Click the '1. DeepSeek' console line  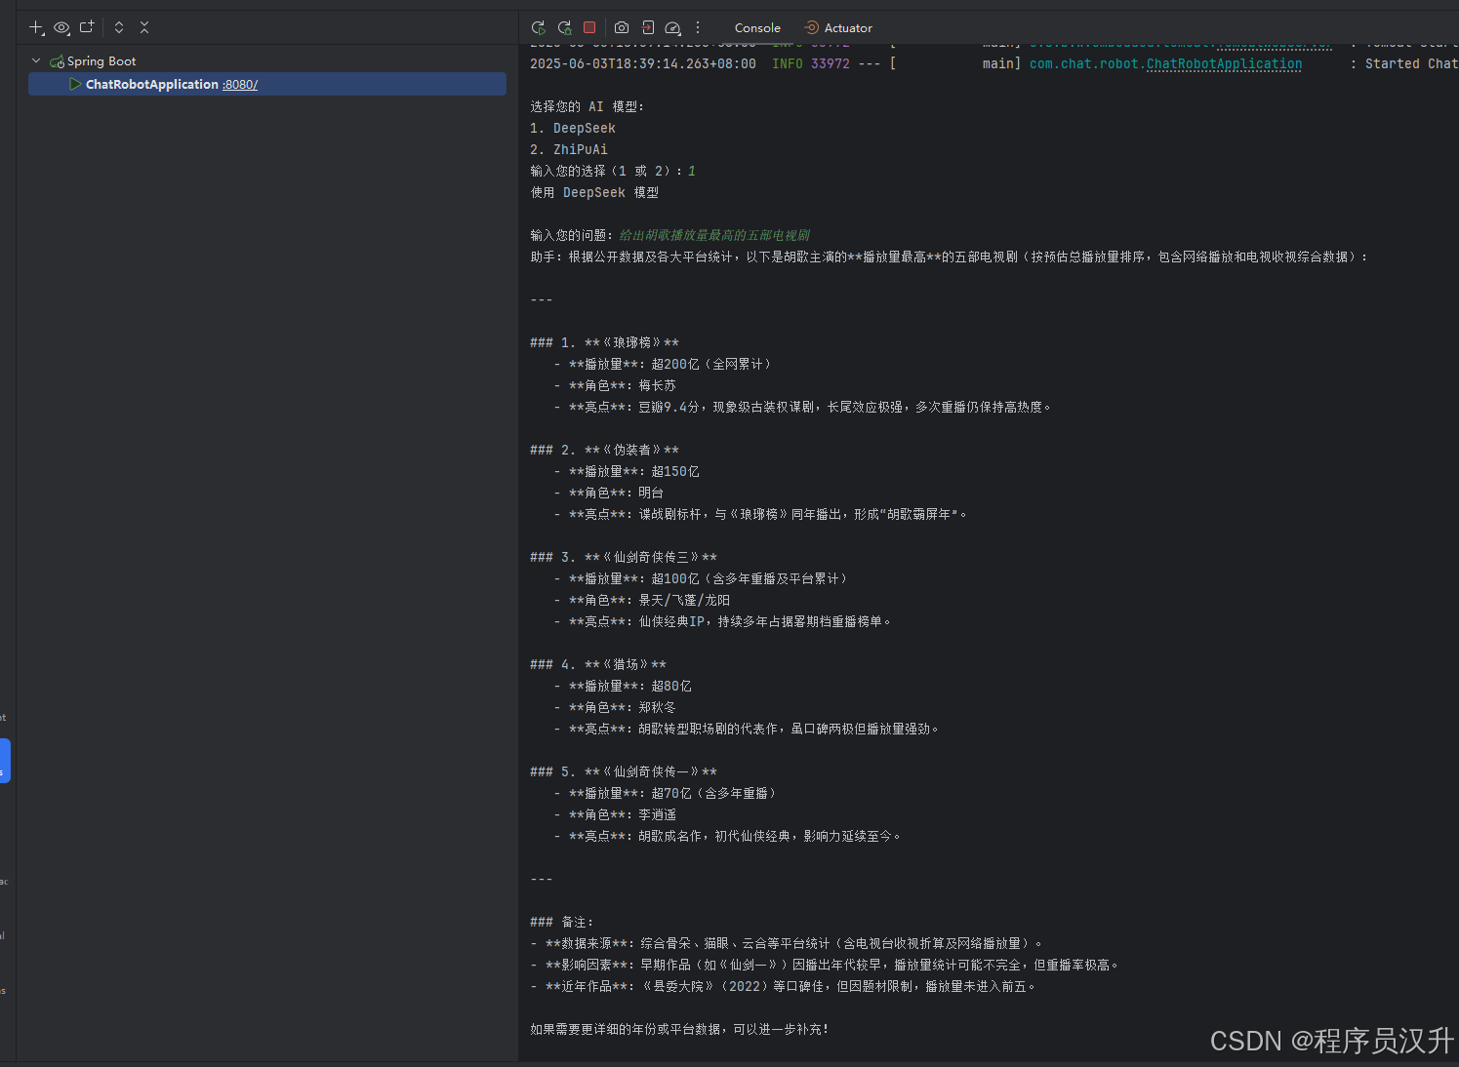coord(573,128)
